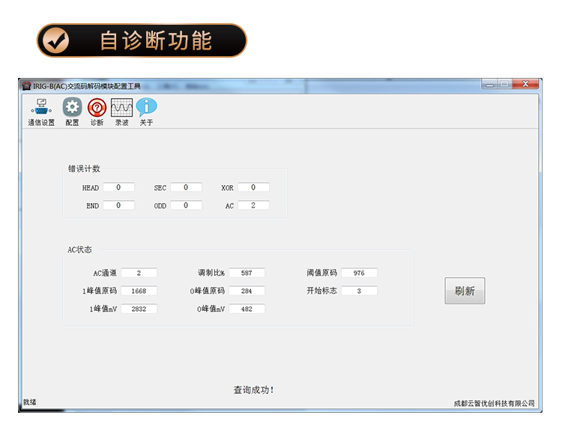Click the 1峰值mV field showing 2832
Image resolution: width=562 pixels, height=436 pixels.
[x=139, y=309]
